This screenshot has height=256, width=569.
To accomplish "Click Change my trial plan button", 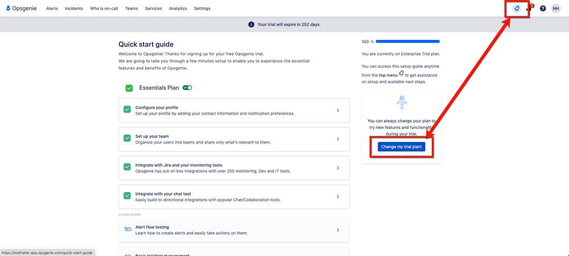I will point(401,147).
